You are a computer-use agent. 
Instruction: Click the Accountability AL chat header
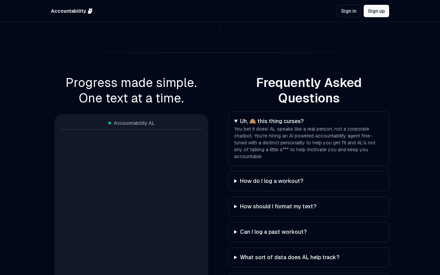point(134,123)
